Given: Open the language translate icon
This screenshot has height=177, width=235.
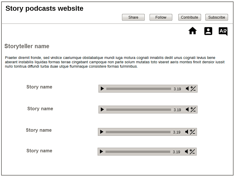Looking at the screenshot, I should click(x=223, y=31).
